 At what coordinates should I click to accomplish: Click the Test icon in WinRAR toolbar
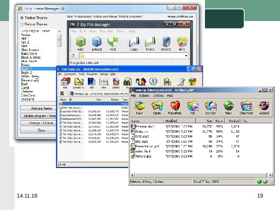click(x=91, y=82)
